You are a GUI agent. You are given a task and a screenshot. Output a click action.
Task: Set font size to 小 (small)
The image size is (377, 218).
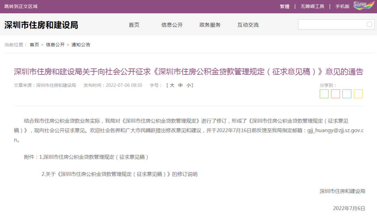tap(188, 85)
